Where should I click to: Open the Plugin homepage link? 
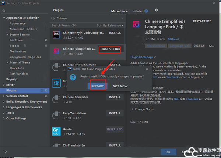coord(143,57)
